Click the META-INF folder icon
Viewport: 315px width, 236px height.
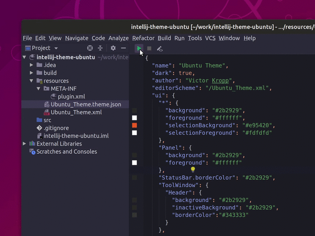point(46,88)
